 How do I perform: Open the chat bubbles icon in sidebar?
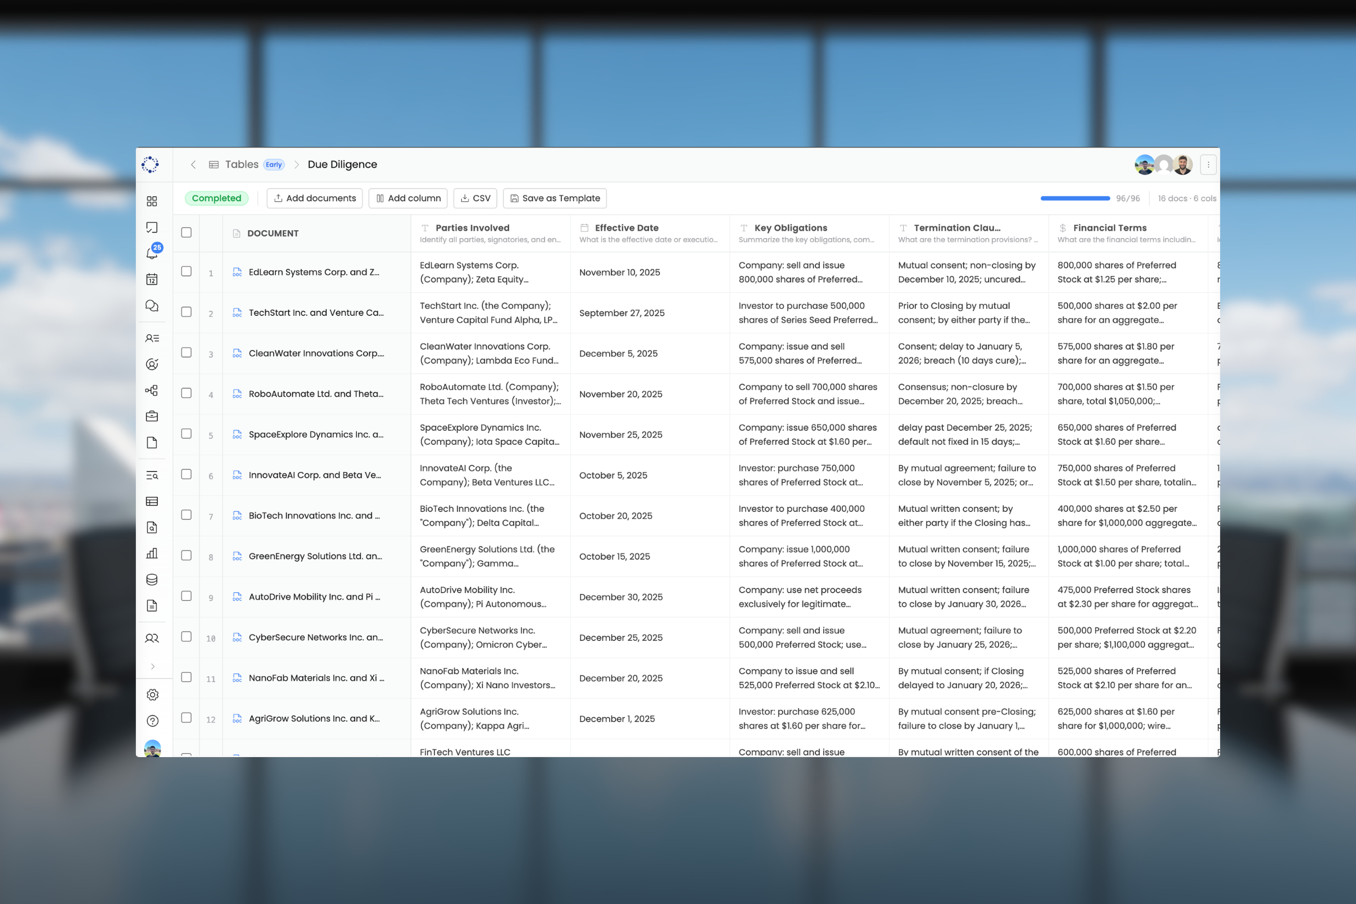pyautogui.click(x=152, y=306)
